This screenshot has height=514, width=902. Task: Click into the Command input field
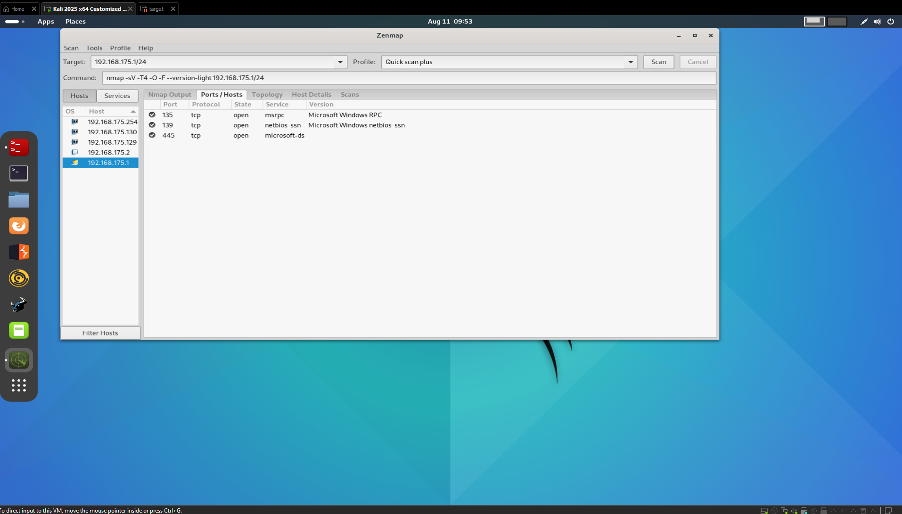409,78
